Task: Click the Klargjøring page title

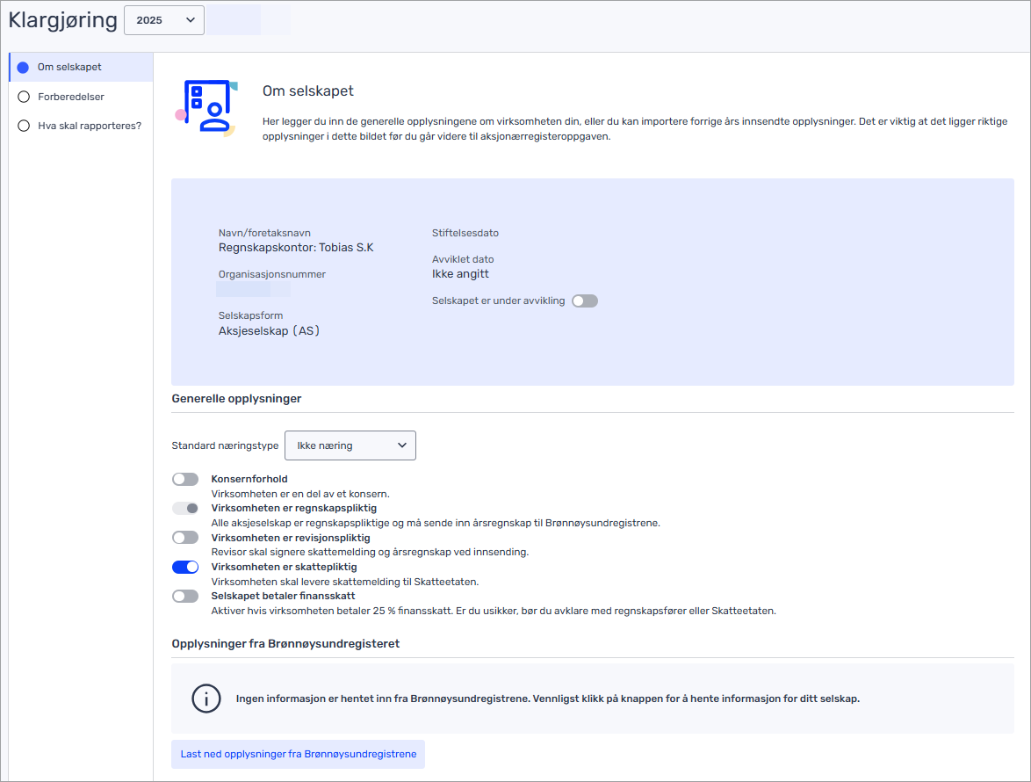Action: [62, 20]
